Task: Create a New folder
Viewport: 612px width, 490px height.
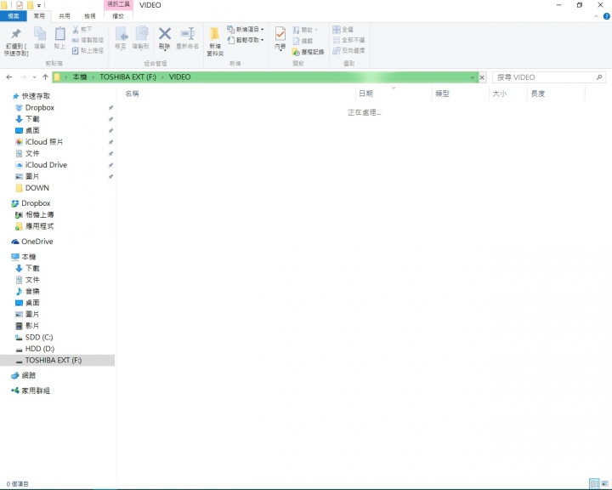Action: pyautogui.click(x=215, y=42)
